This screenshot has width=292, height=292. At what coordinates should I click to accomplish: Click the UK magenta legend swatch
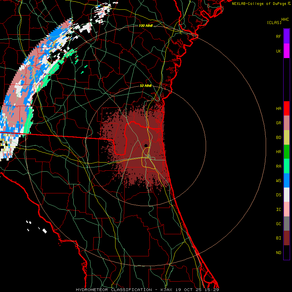[x=286, y=51]
